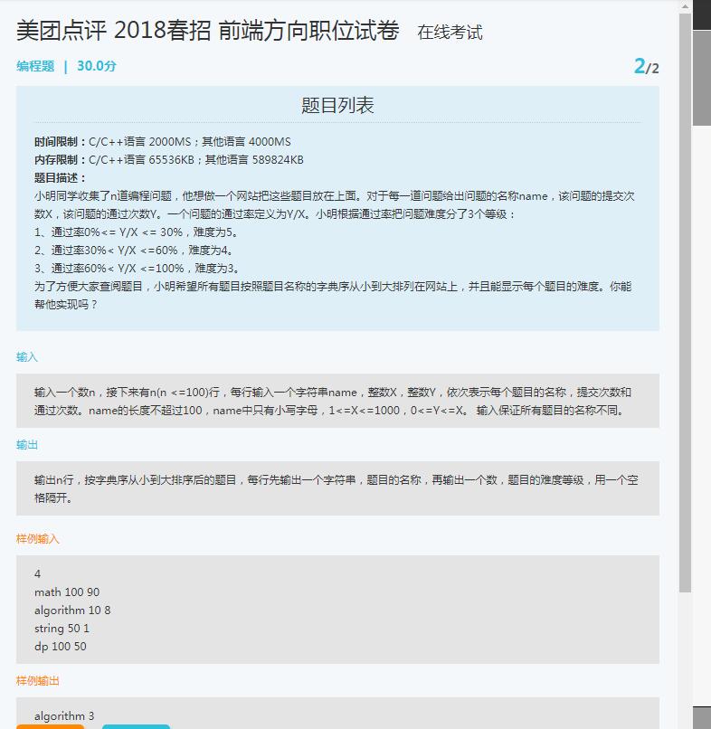Click the line '2、通过率30%< Y/X <=60%，难度为4'
Image resolution: width=711 pixels, height=729 pixels.
(x=134, y=251)
